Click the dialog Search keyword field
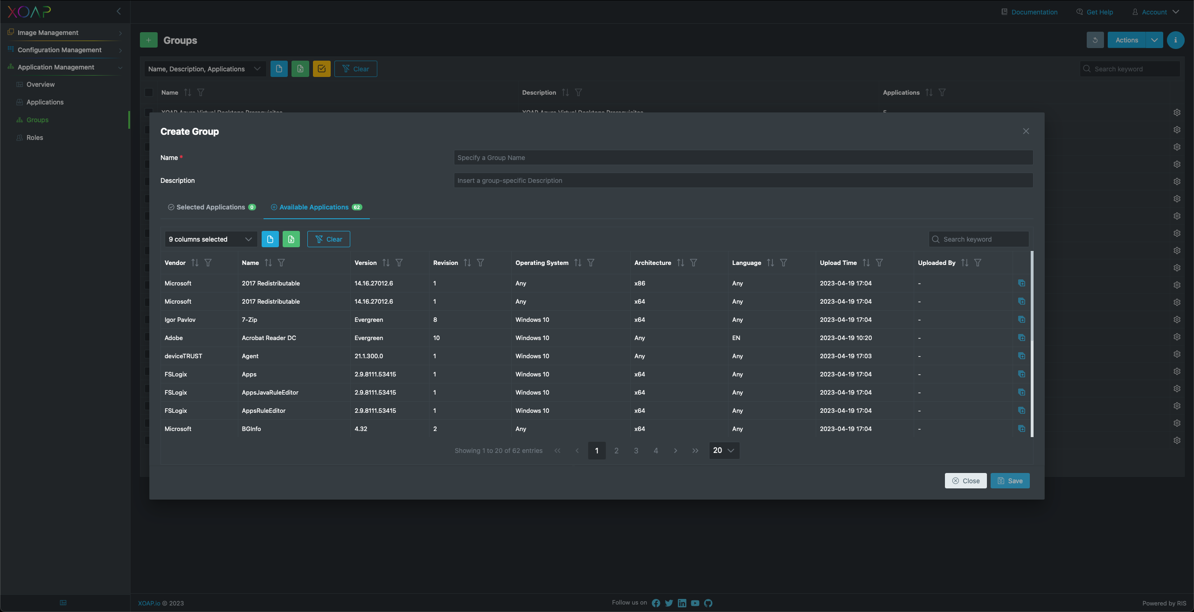1194x612 pixels. click(x=979, y=239)
